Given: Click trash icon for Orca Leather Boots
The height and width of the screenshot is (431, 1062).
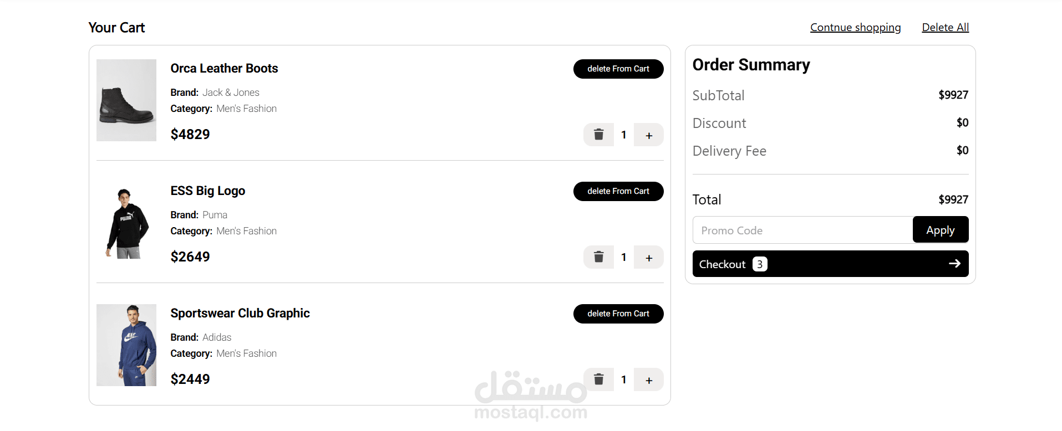Looking at the screenshot, I should coord(598,135).
